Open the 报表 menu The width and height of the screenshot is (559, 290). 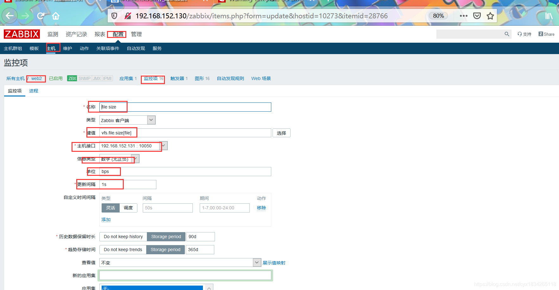click(100, 34)
